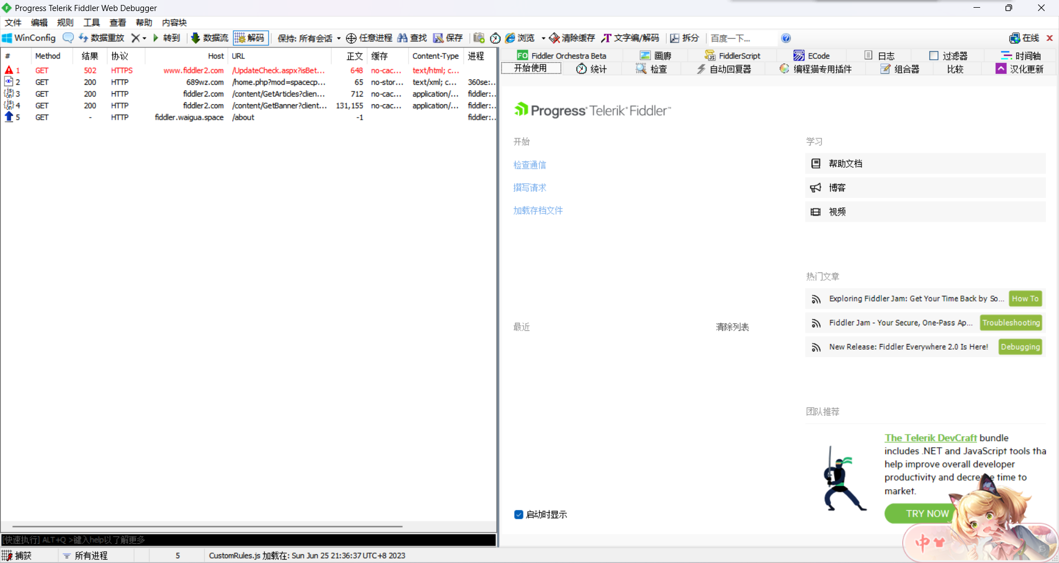Switch to the 自动回复器 AutoResponder tab
Screen dimensions: 1059x563
coord(724,69)
